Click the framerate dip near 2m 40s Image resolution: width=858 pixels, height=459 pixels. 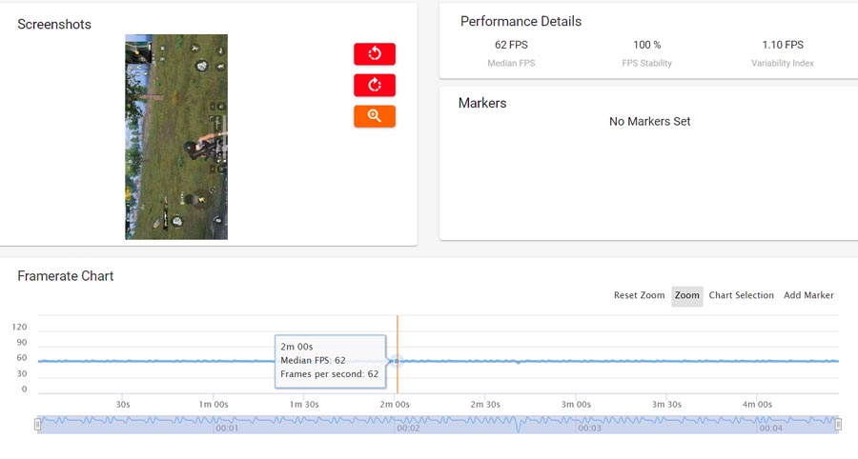click(518, 363)
